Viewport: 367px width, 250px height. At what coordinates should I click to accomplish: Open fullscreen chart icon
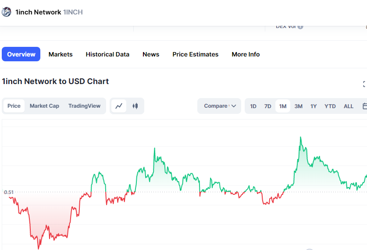tap(364, 84)
